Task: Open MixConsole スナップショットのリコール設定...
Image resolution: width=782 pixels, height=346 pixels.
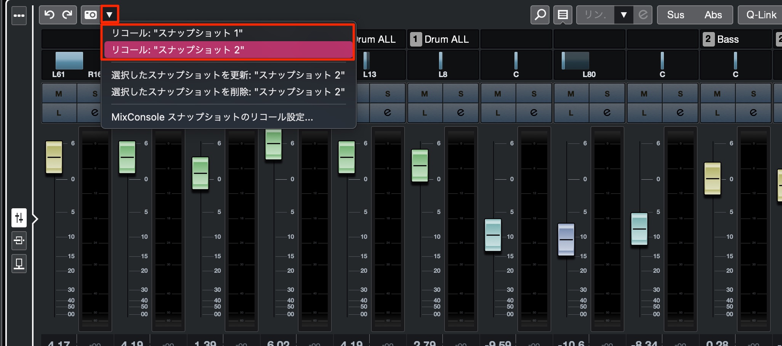Action: (x=228, y=117)
